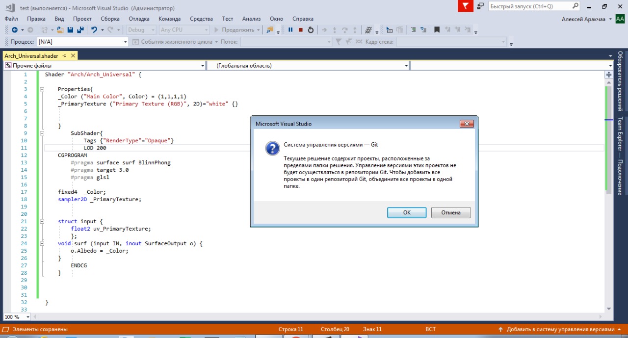Click the Visual Studio logo icon
The height and width of the screenshot is (338, 628).
(10, 7)
